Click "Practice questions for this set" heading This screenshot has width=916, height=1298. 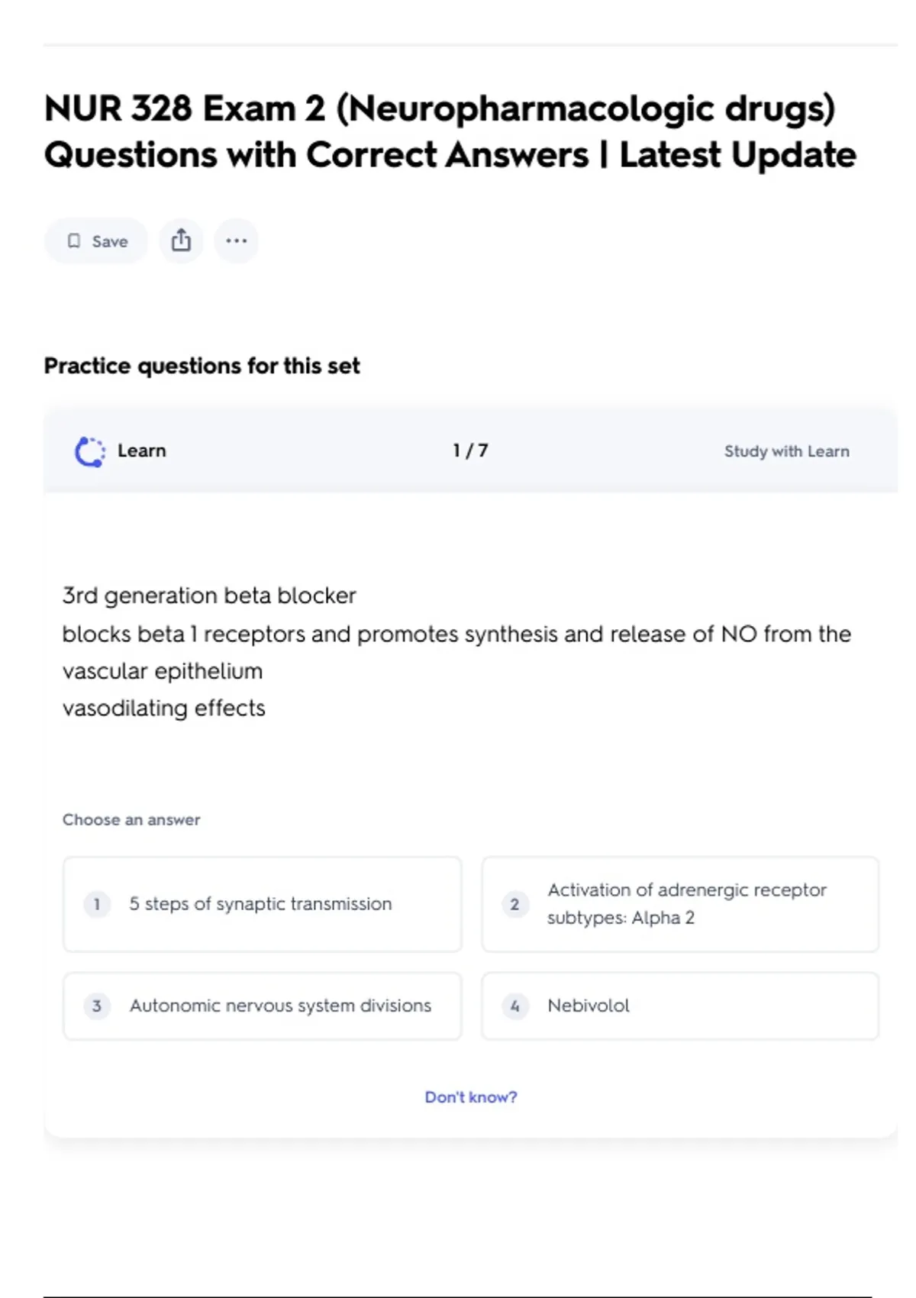pos(202,366)
